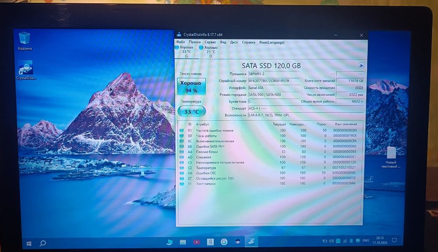Open the battery power tray icon
The image size is (438, 252).
click(x=325, y=241)
